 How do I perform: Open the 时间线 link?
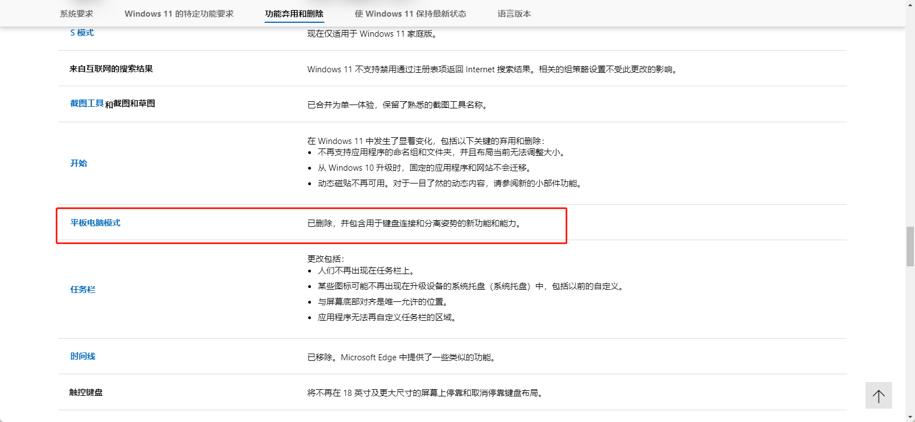pyautogui.click(x=83, y=356)
